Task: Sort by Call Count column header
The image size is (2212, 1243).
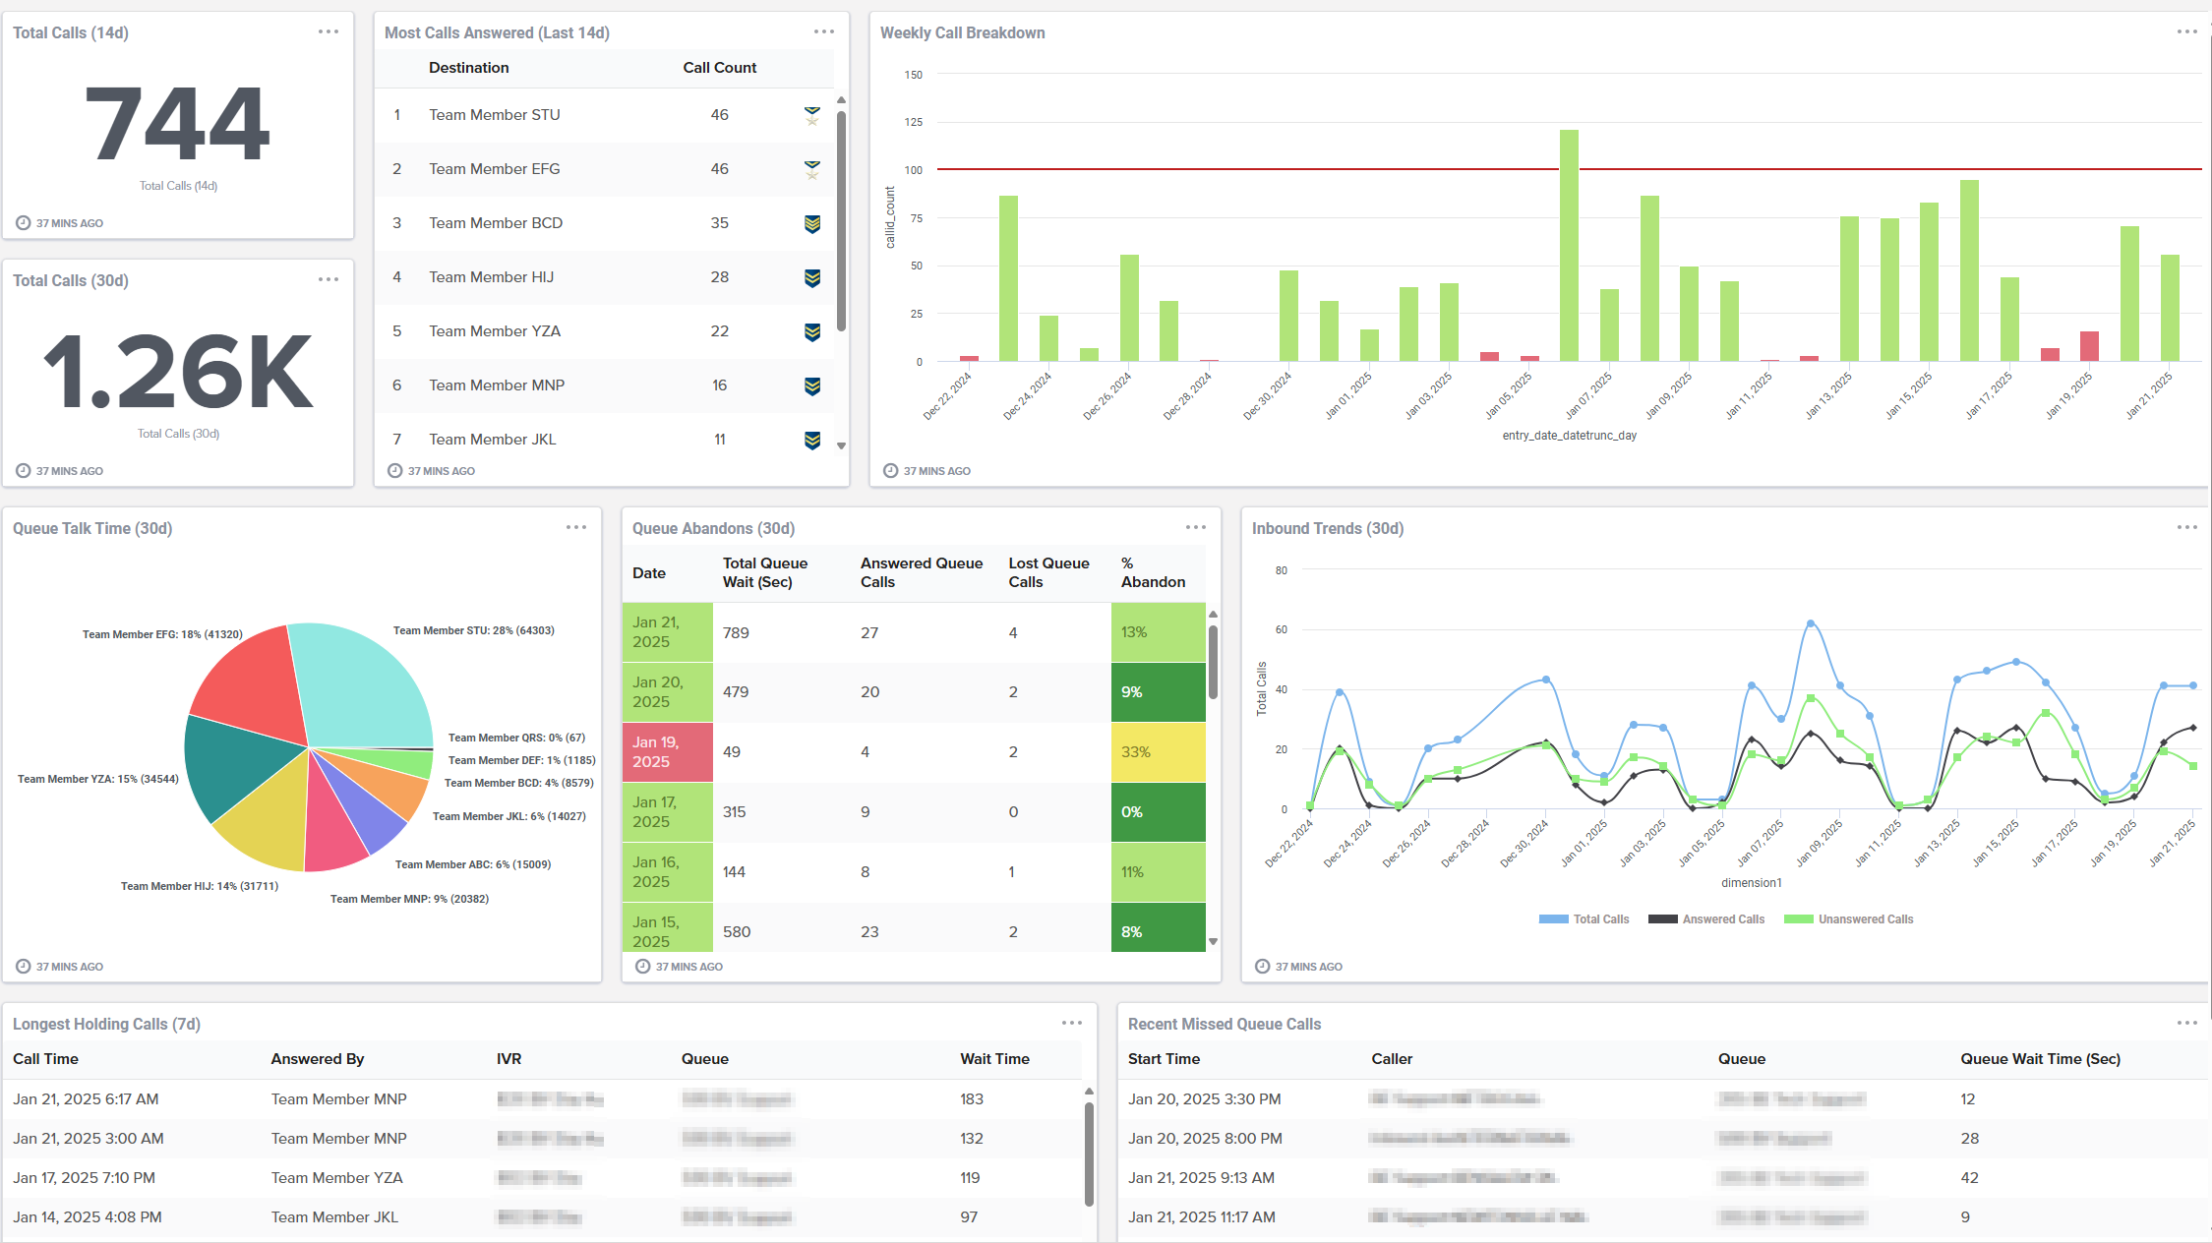Action: coord(720,68)
